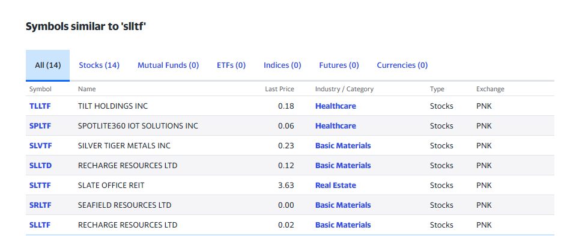Click Healthcare link in TILT HOLDINGS row
This screenshot has height=236, width=567.
click(x=336, y=106)
